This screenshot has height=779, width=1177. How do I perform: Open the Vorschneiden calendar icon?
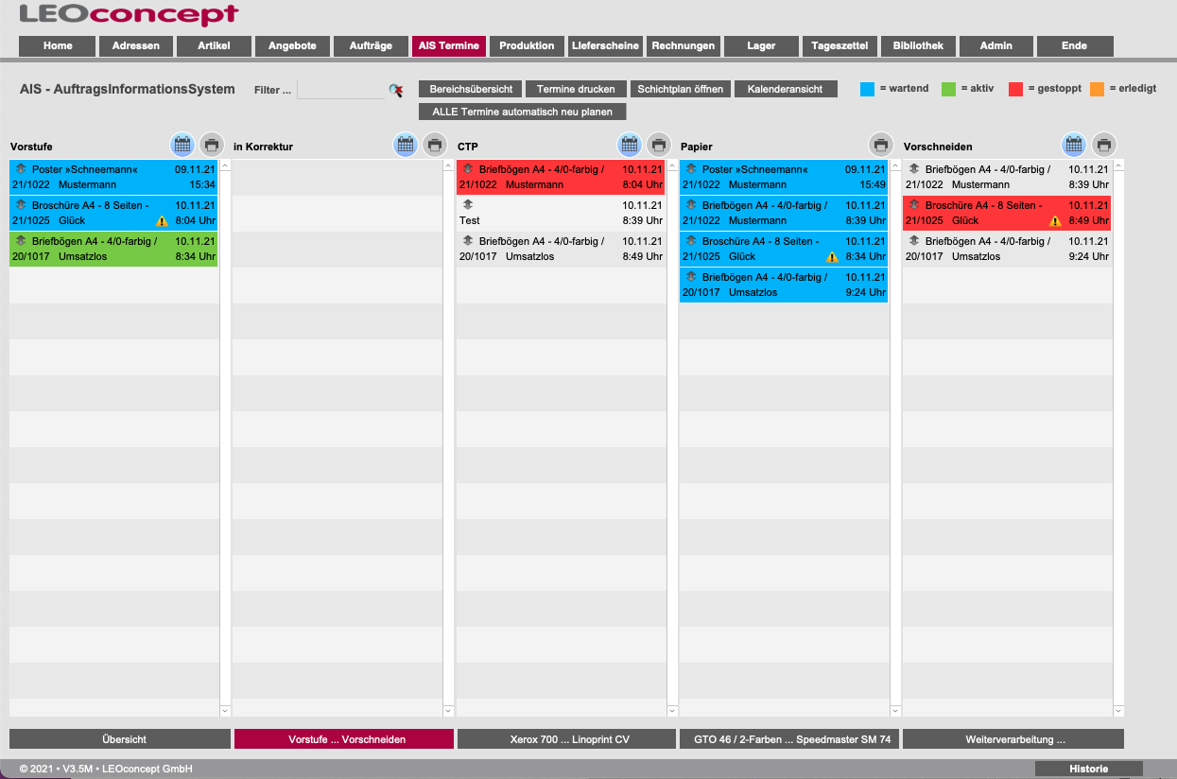(x=1073, y=145)
